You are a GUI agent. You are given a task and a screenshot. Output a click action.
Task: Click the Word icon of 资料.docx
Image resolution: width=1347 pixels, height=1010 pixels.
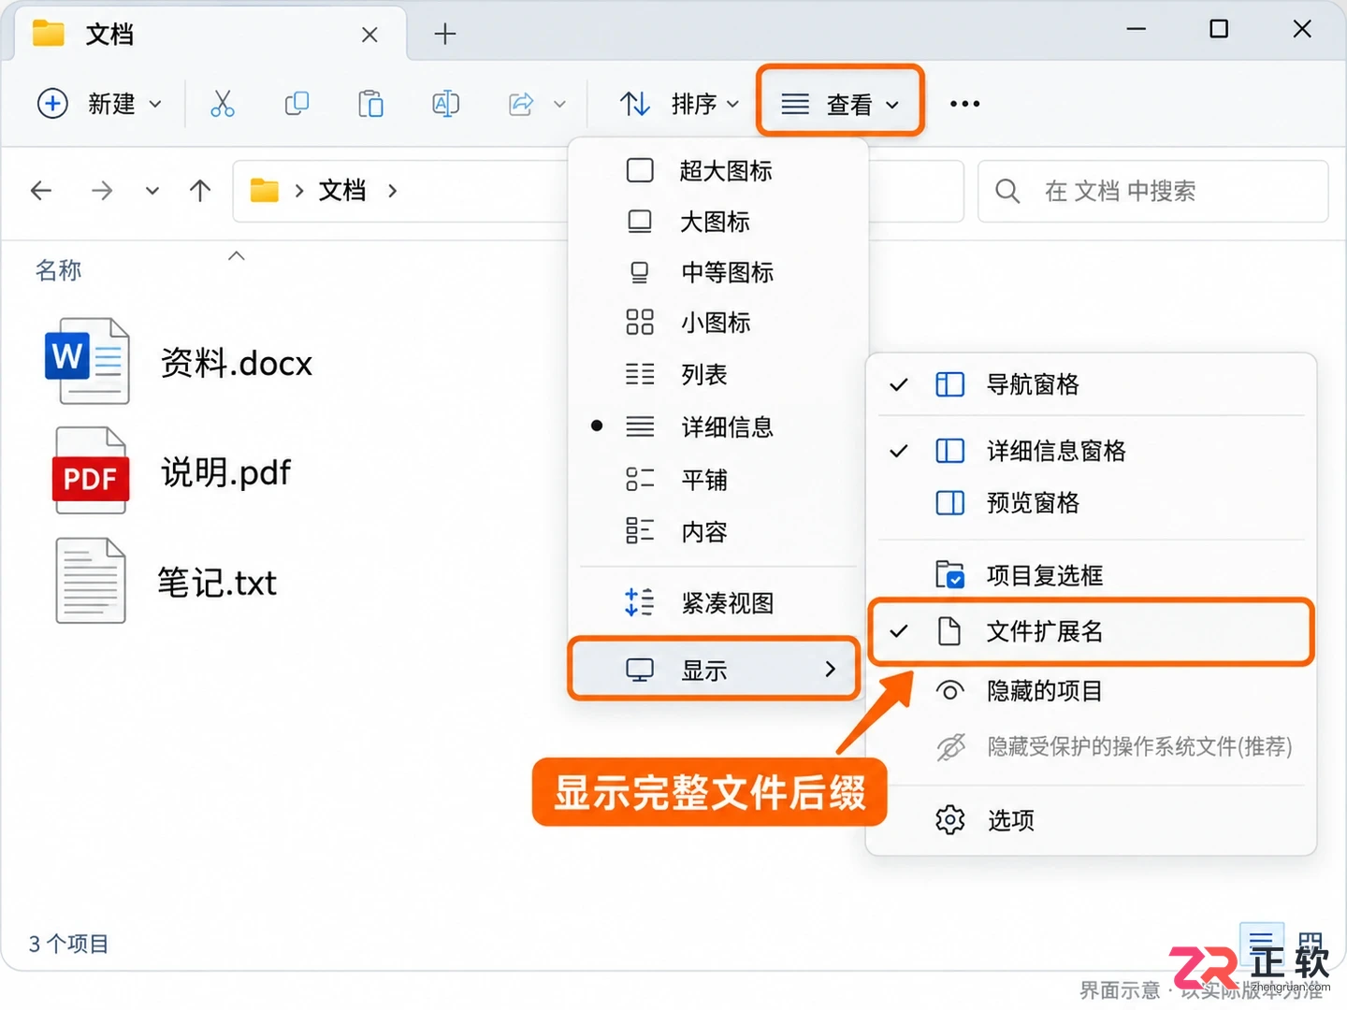(88, 361)
